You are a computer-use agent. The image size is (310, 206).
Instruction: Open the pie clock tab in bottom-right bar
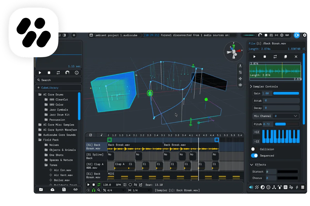pyautogui.click(x=262, y=187)
